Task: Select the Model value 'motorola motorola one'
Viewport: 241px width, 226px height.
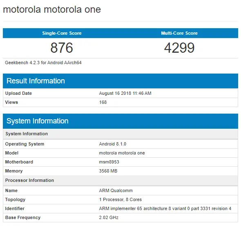Action: point(122,153)
